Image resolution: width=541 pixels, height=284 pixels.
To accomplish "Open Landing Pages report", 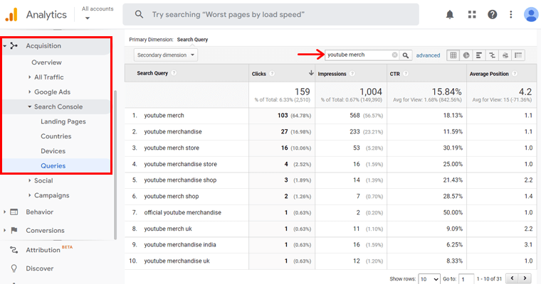I will (63, 121).
